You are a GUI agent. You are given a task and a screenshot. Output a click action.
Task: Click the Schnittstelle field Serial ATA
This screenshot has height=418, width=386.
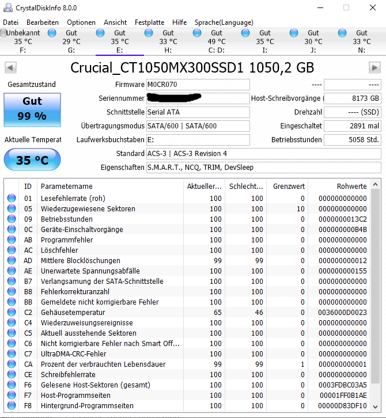pos(198,112)
